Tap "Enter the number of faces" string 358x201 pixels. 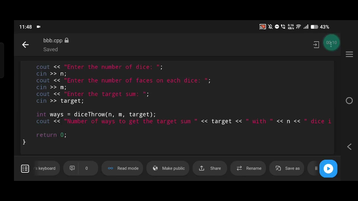pyautogui.click(x=136, y=80)
